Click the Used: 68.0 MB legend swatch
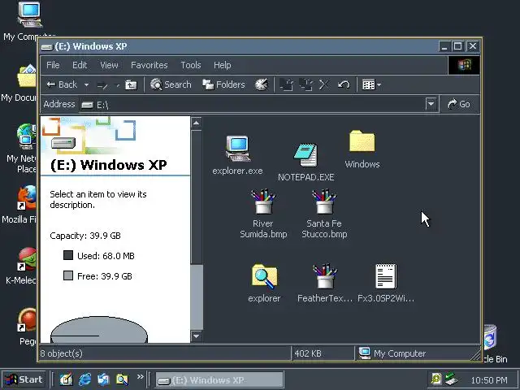Image resolution: width=520 pixels, height=390 pixels. [68, 255]
